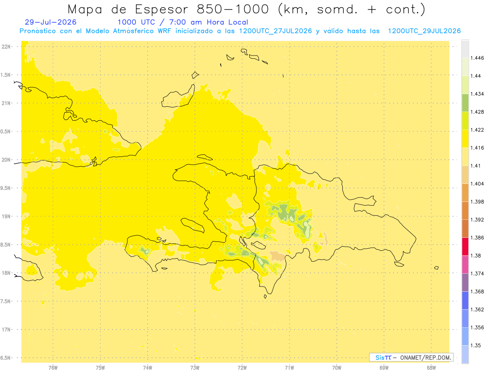Select the yellow-green swatch between 1.422 and 1.428
This screenshot has height=373, width=484.
pyautogui.click(x=465, y=121)
